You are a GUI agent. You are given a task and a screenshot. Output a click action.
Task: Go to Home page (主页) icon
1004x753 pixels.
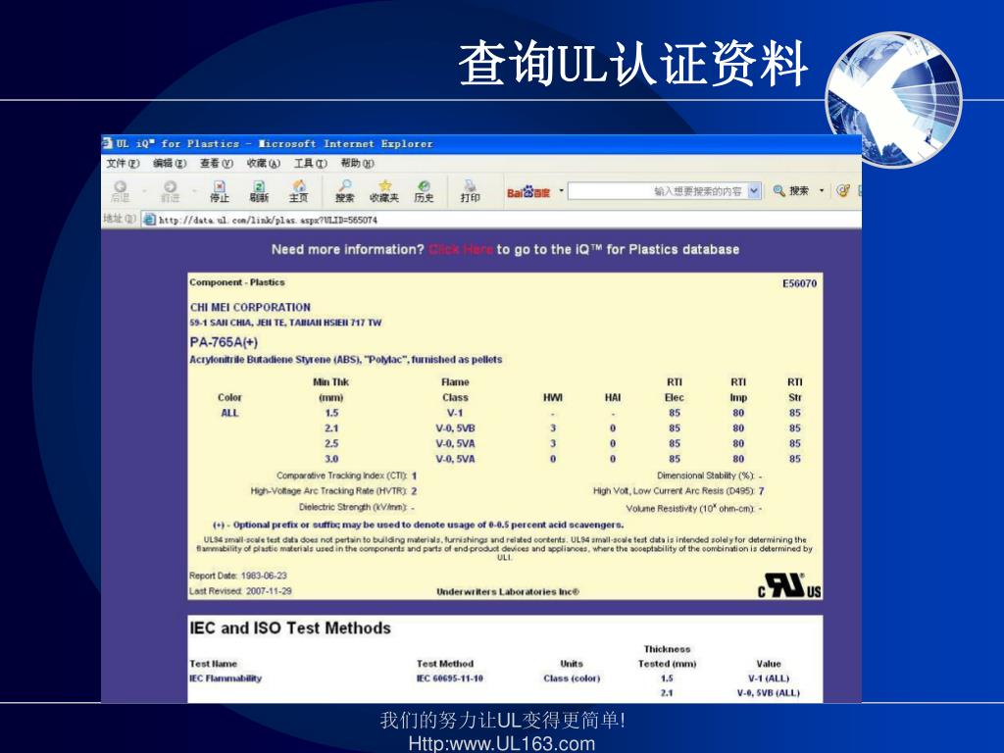pyautogui.click(x=298, y=191)
